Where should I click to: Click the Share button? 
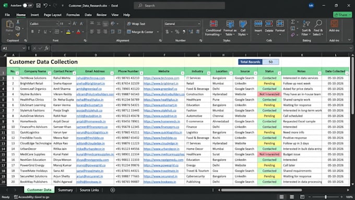pos(342,15)
